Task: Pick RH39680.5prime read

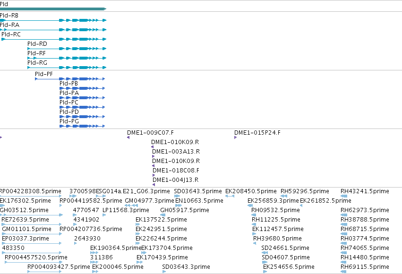Action: 277,239
